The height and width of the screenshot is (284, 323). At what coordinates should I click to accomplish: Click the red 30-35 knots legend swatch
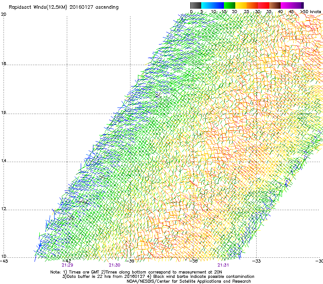(264, 5)
